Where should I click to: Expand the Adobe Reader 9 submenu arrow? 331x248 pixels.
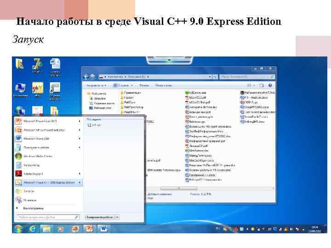point(80,174)
